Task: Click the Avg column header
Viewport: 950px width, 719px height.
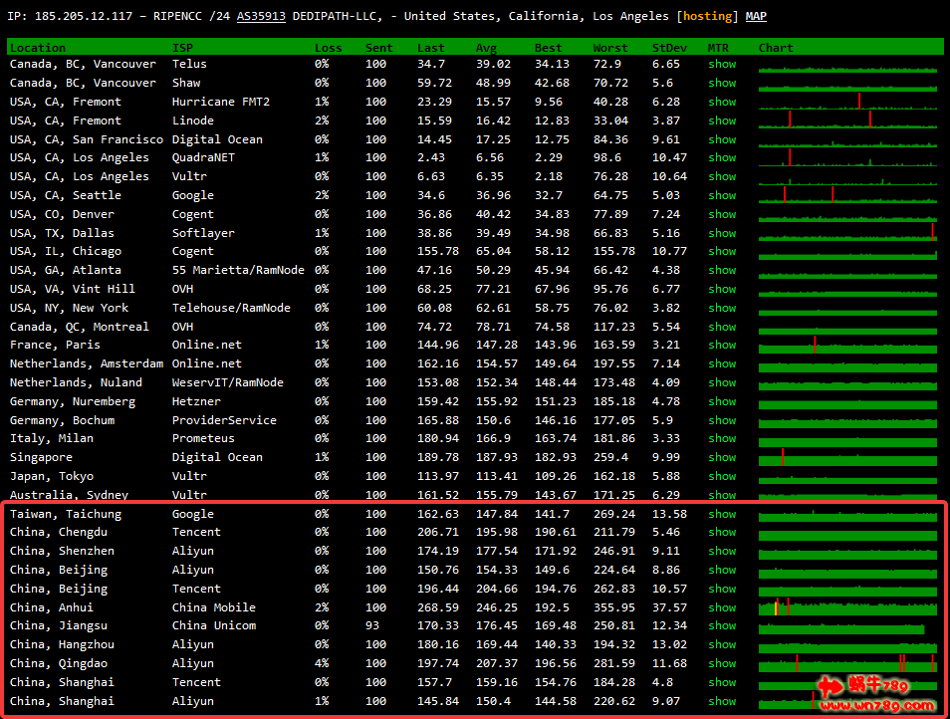Action: (486, 48)
